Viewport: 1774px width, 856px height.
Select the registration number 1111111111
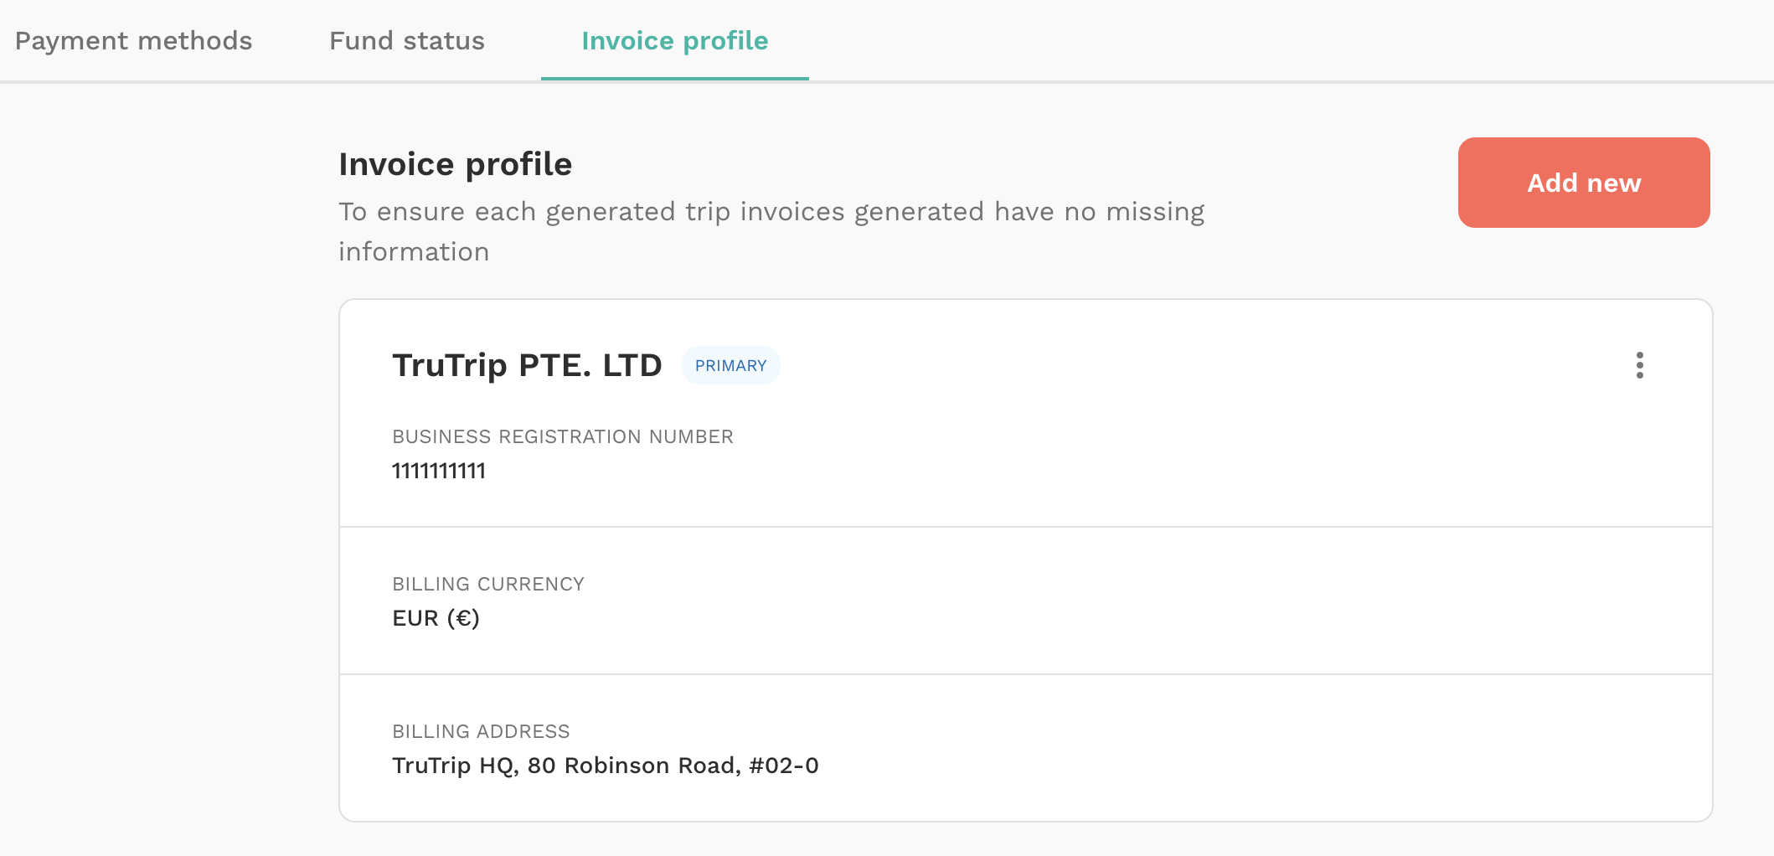(439, 471)
